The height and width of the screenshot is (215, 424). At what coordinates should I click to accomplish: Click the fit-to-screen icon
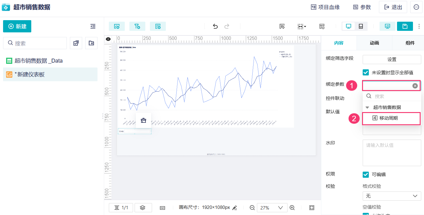(x=311, y=208)
